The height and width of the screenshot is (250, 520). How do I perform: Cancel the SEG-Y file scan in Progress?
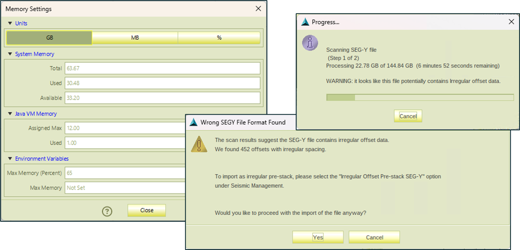tap(408, 116)
